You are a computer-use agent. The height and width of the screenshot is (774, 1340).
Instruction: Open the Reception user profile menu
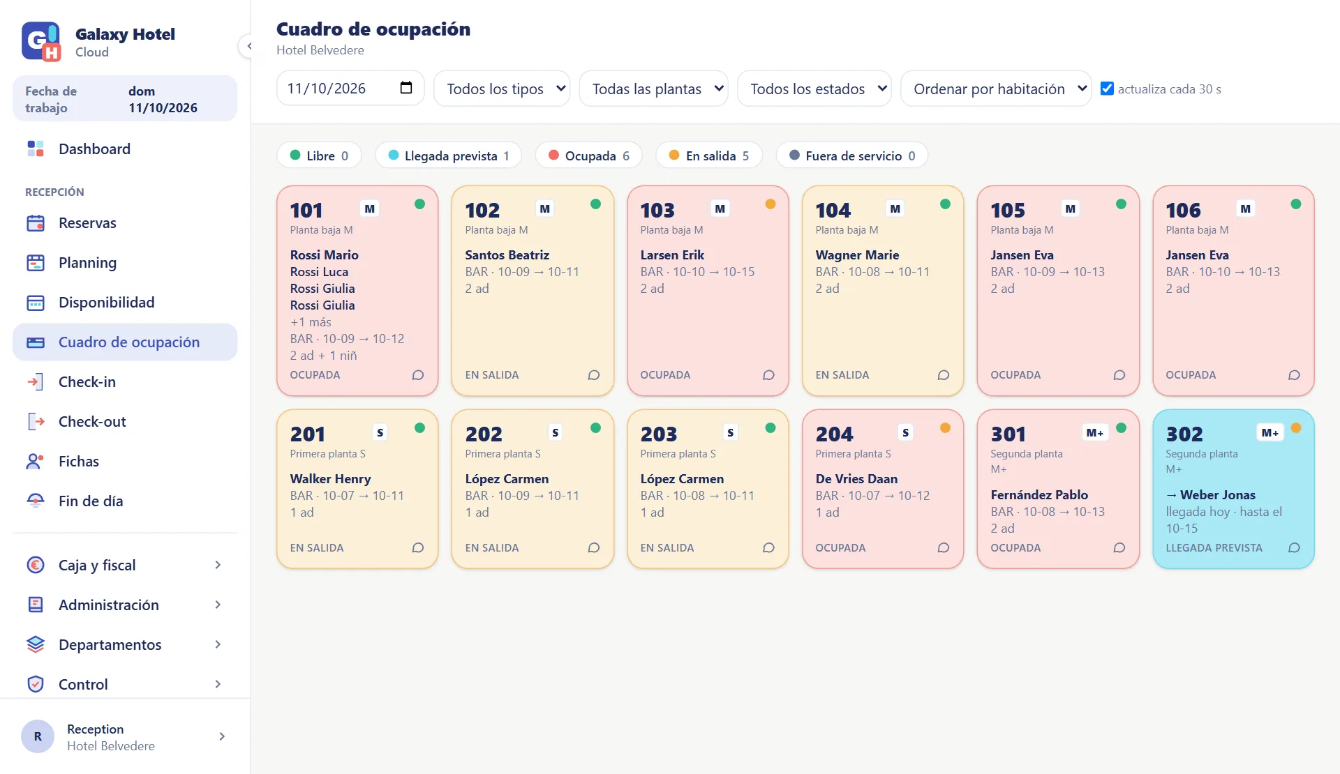click(x=125, y=737)
